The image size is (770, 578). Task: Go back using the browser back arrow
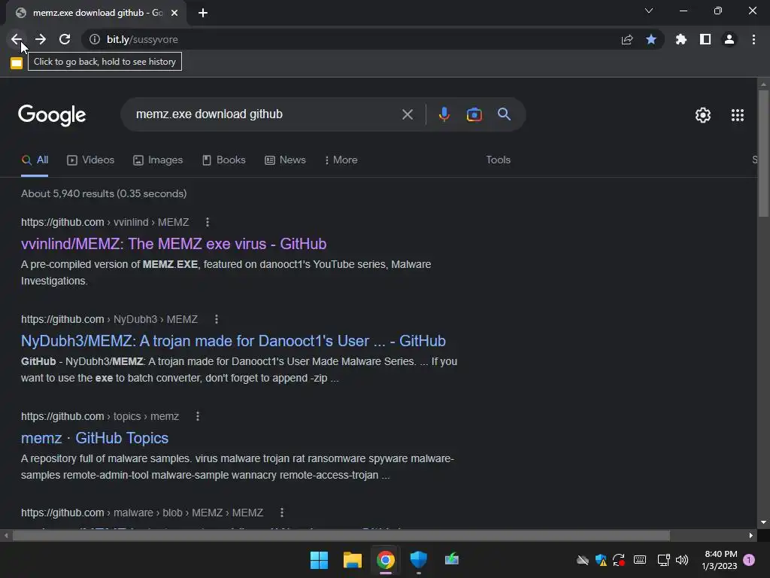coord(17,39)
